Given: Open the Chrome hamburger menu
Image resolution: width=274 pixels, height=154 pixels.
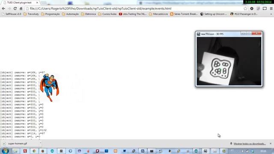Looking at the screenshot, I should (271, 9).
